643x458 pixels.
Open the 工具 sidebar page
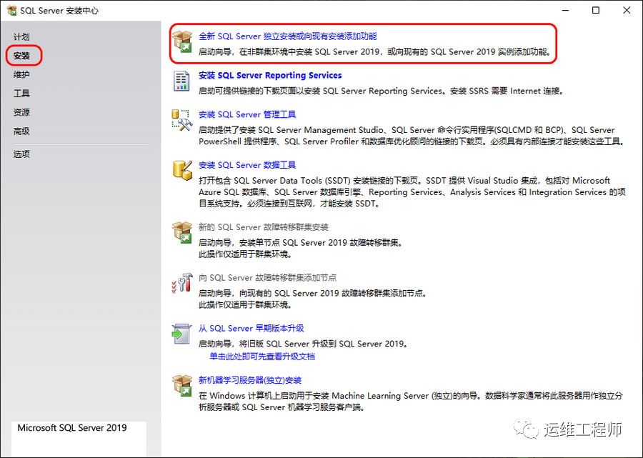[21, 94]
